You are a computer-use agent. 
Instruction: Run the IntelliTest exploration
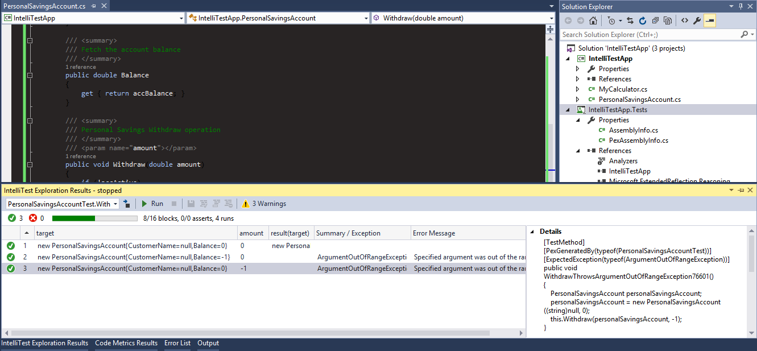coord(152,204)
